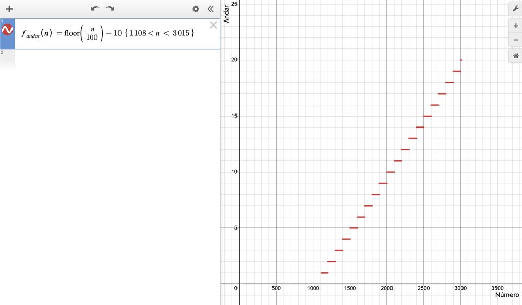The width and height of the screenshot is (522, 305).
Task: Delete expression 1 with the X
Action: 213,25
